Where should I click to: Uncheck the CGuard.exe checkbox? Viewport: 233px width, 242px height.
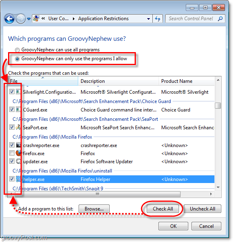pyautogui.click(x=12, y=109)
